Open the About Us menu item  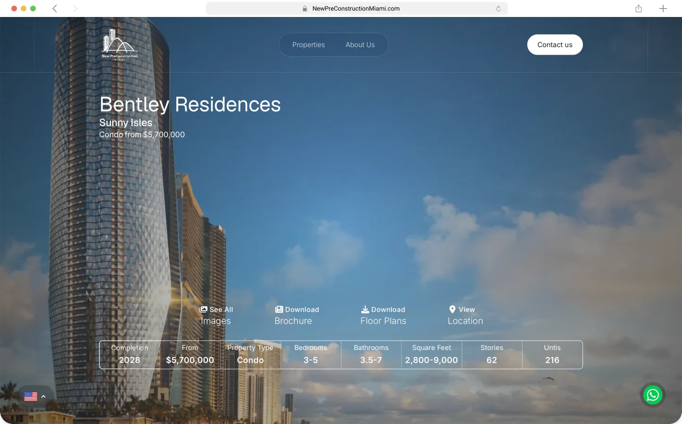[x=360, y=45]
